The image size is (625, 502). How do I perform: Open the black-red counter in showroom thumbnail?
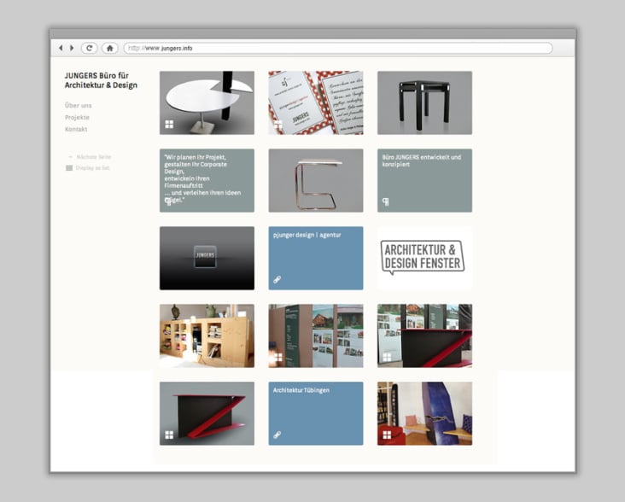click(x=424, y=336)
